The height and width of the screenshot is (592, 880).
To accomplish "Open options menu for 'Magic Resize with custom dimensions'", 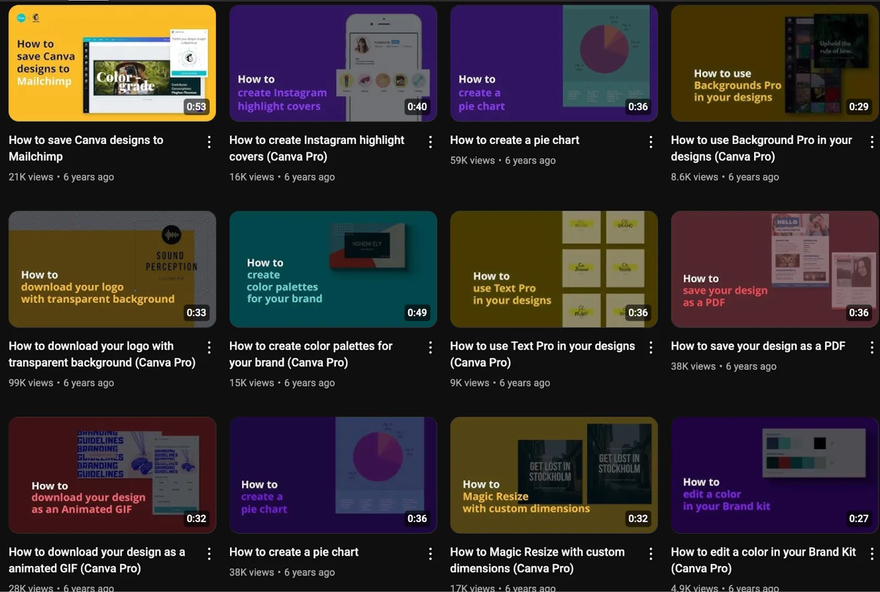I will coord(651,554).
